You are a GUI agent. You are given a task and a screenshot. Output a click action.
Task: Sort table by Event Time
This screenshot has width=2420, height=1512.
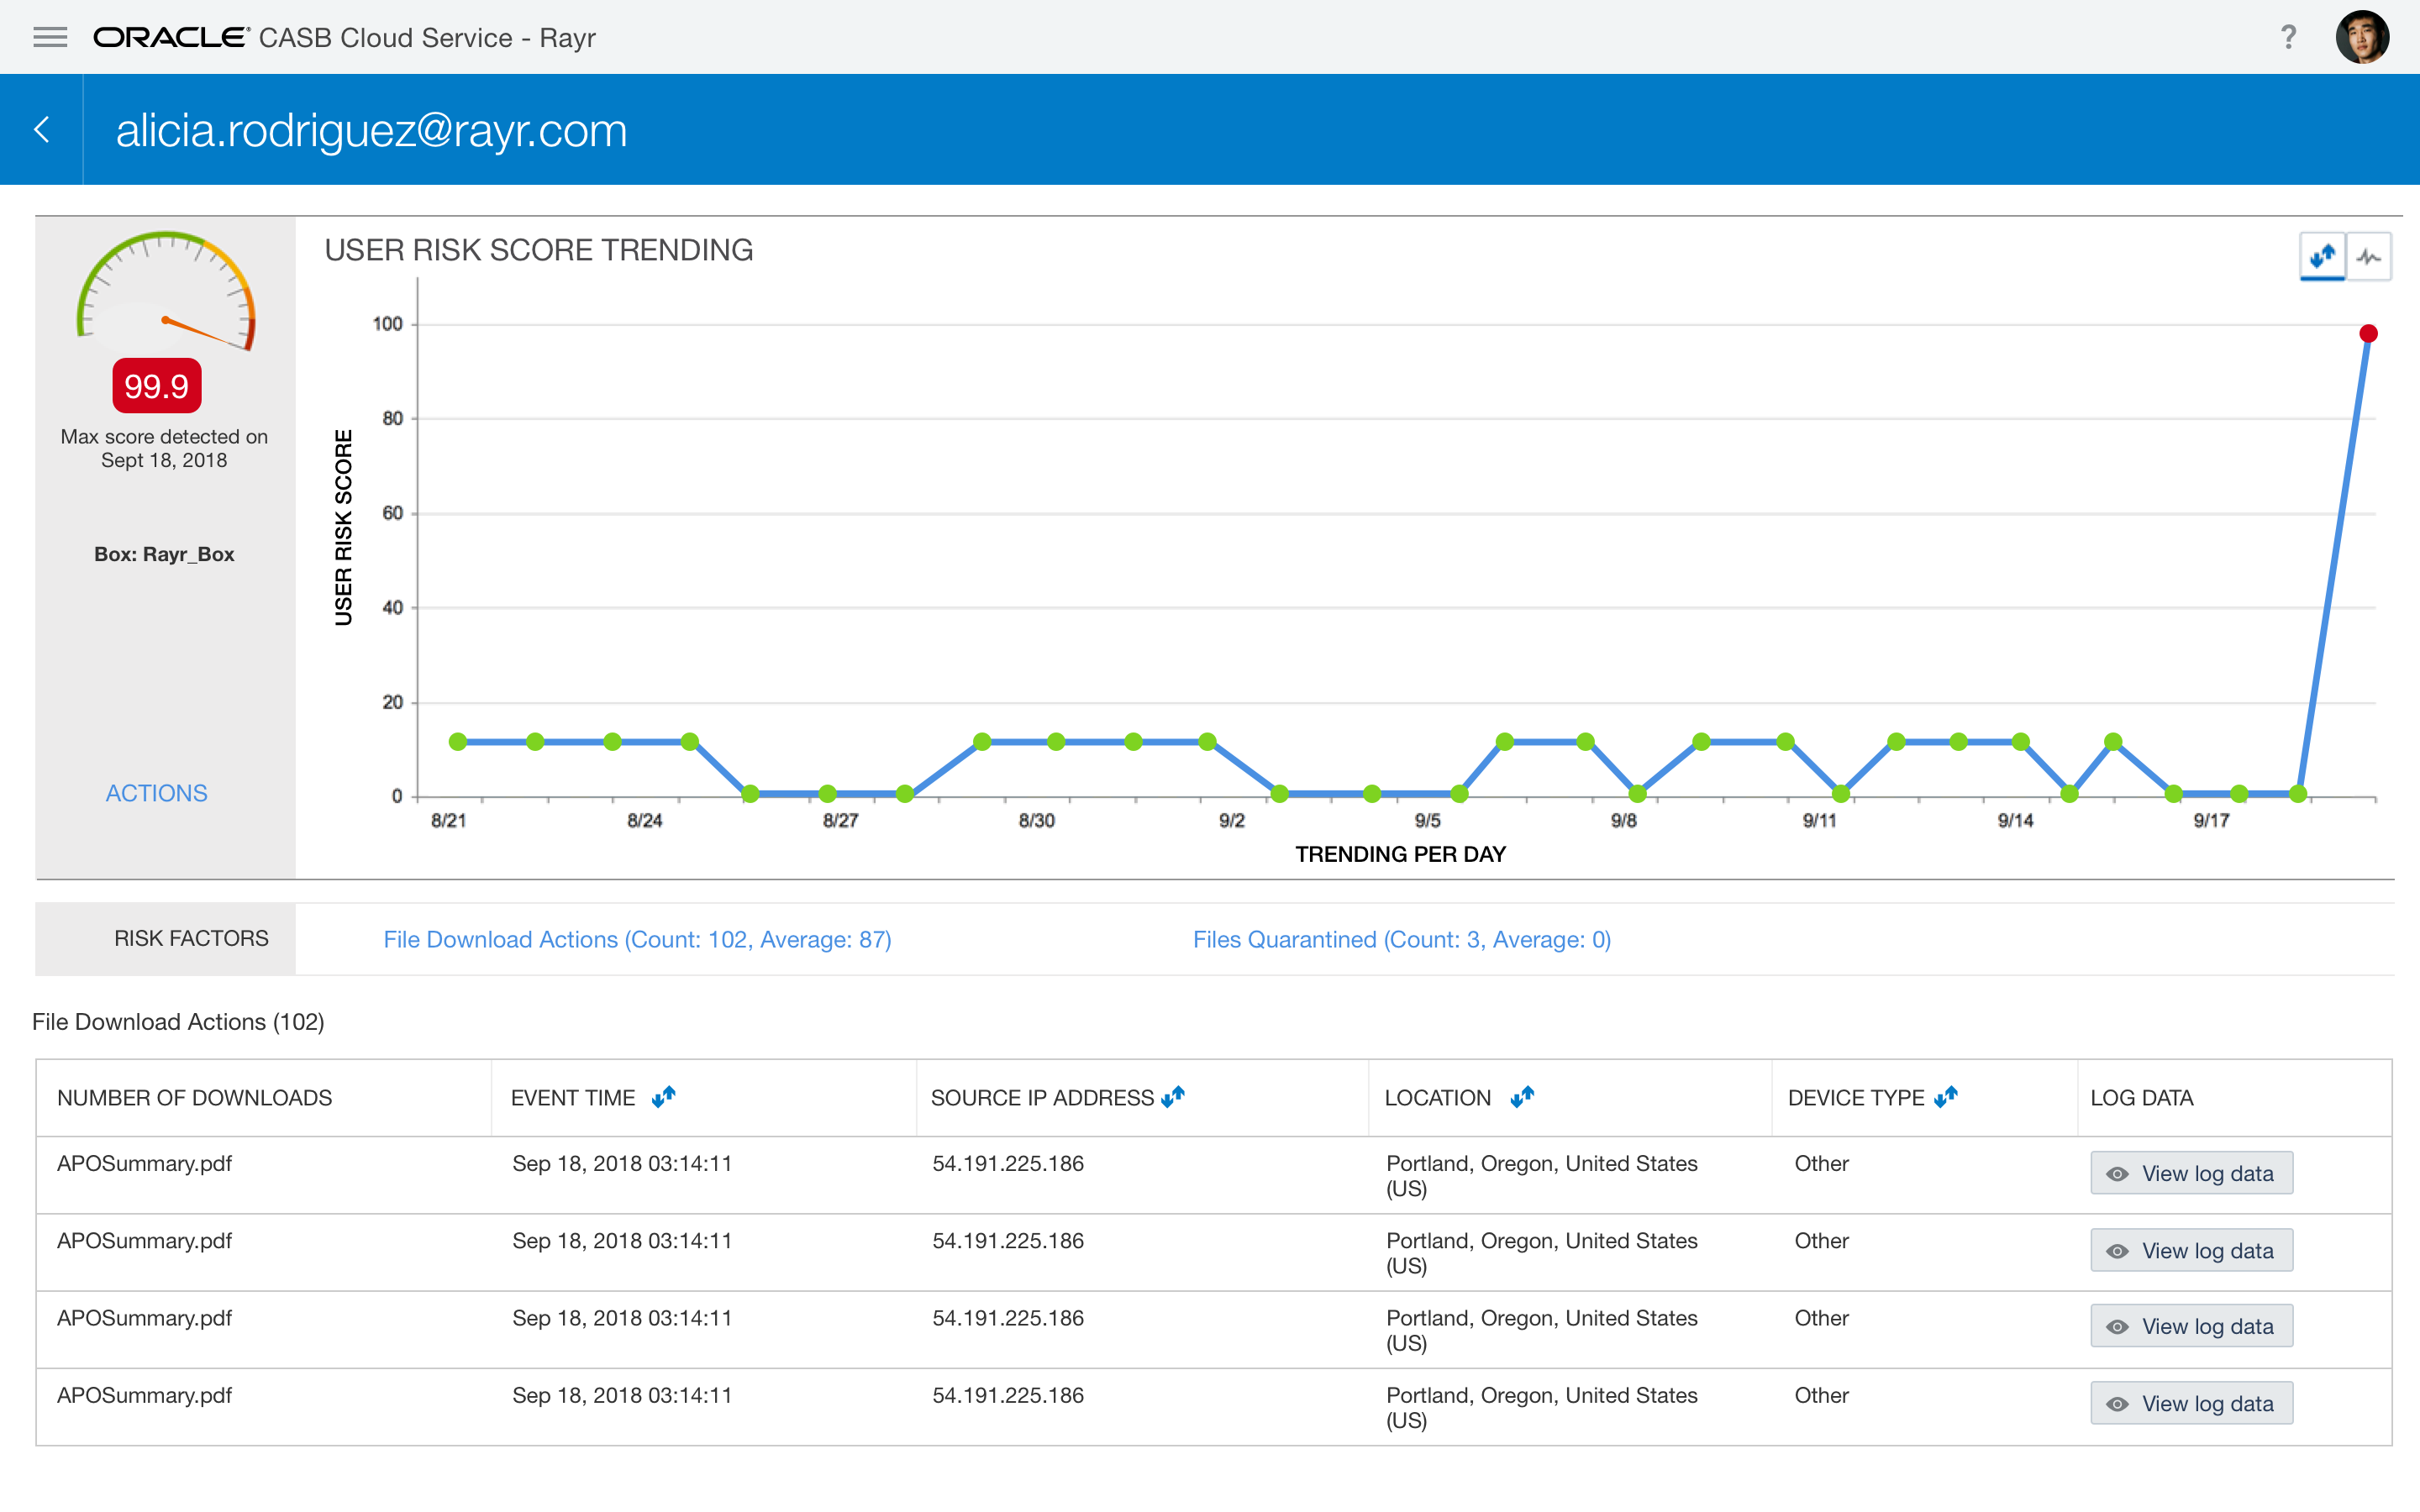pyautogui.click(x=663, y=1097)
